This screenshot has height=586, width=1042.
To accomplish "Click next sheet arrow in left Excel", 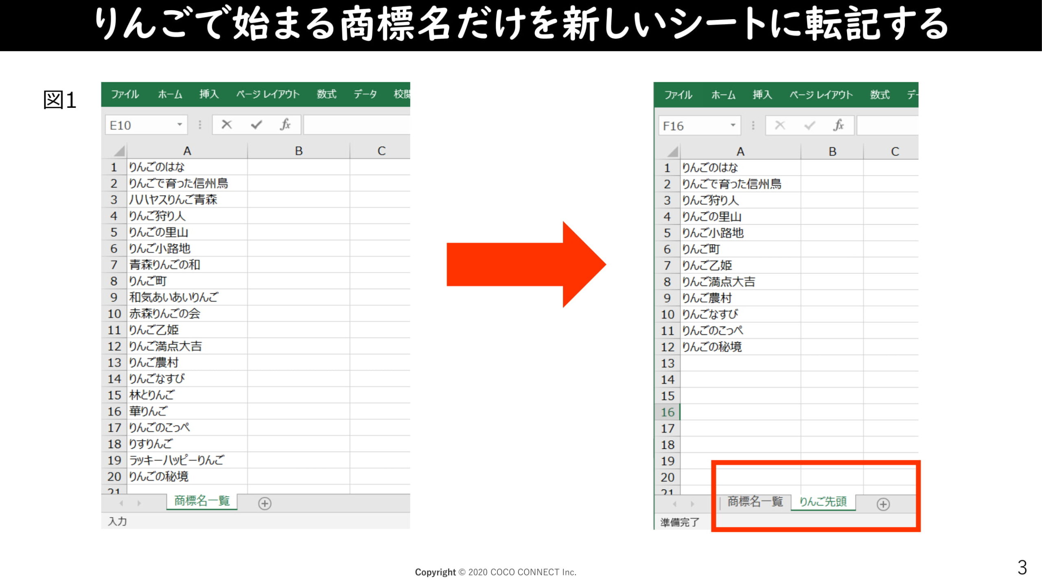I will click(x=139, y=503).
